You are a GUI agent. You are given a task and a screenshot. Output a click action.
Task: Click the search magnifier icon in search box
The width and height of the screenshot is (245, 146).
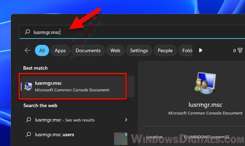27,32
